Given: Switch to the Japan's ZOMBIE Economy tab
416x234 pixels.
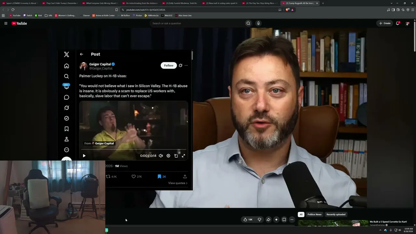Looking at the screenshot, I should [20, 3].
